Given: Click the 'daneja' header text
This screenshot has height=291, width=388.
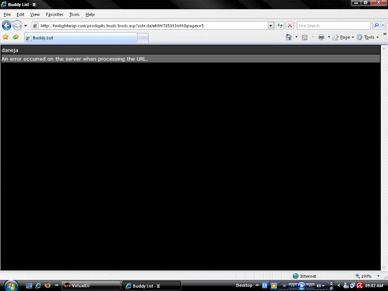Looking at the screenshot, I should 10,50.
